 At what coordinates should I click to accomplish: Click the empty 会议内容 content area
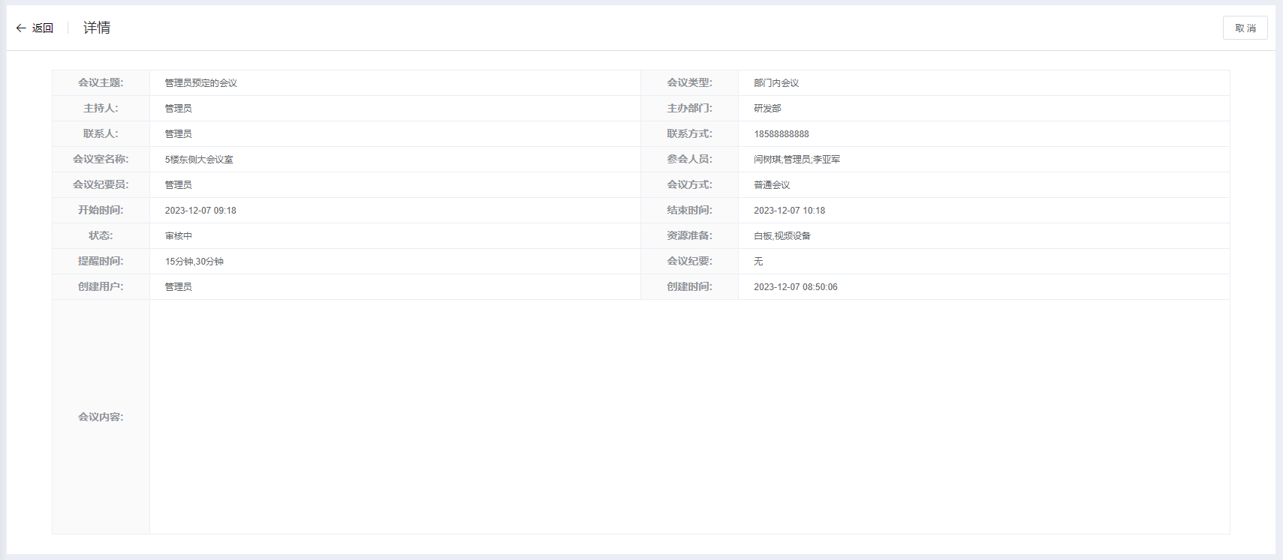click(x=689, y=417)
